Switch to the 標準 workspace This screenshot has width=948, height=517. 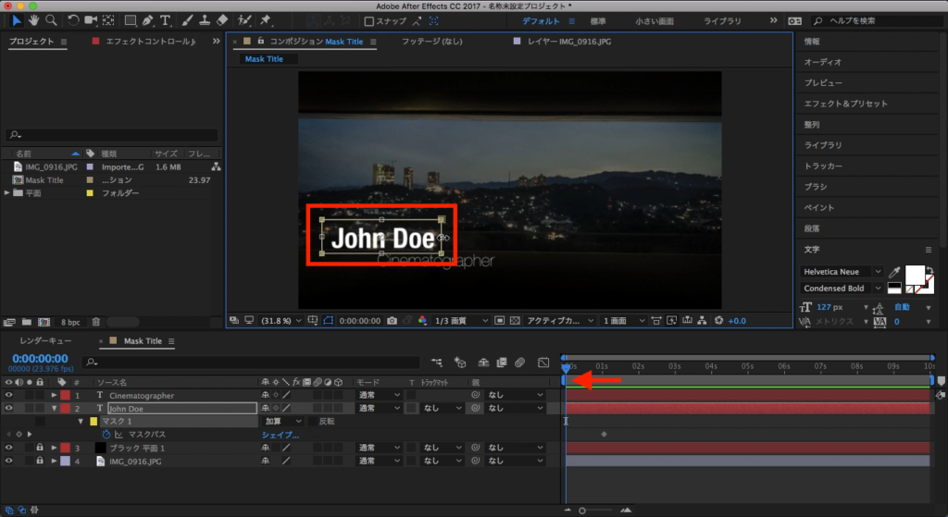(x=599, y=20)
